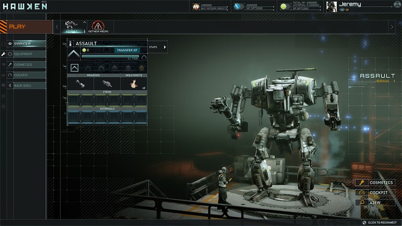Click the player name Jeremy
The width and height of the screenshot is (402, 226).
point(350,4)
